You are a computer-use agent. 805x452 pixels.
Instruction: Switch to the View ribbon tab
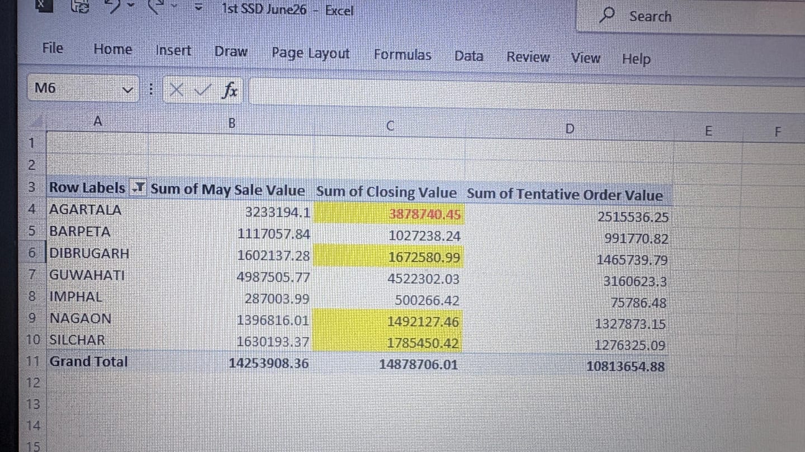click(585, 57)
